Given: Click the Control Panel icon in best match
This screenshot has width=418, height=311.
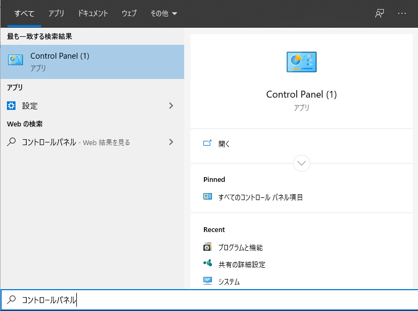Looking at the screenshot, I should pos(15,60).
